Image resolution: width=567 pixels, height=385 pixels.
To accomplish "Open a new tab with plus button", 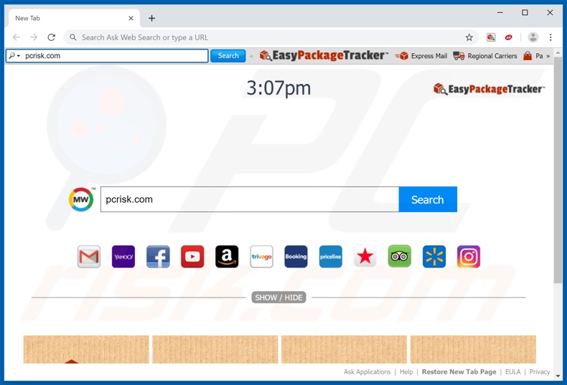I will (x=152, y=18).
